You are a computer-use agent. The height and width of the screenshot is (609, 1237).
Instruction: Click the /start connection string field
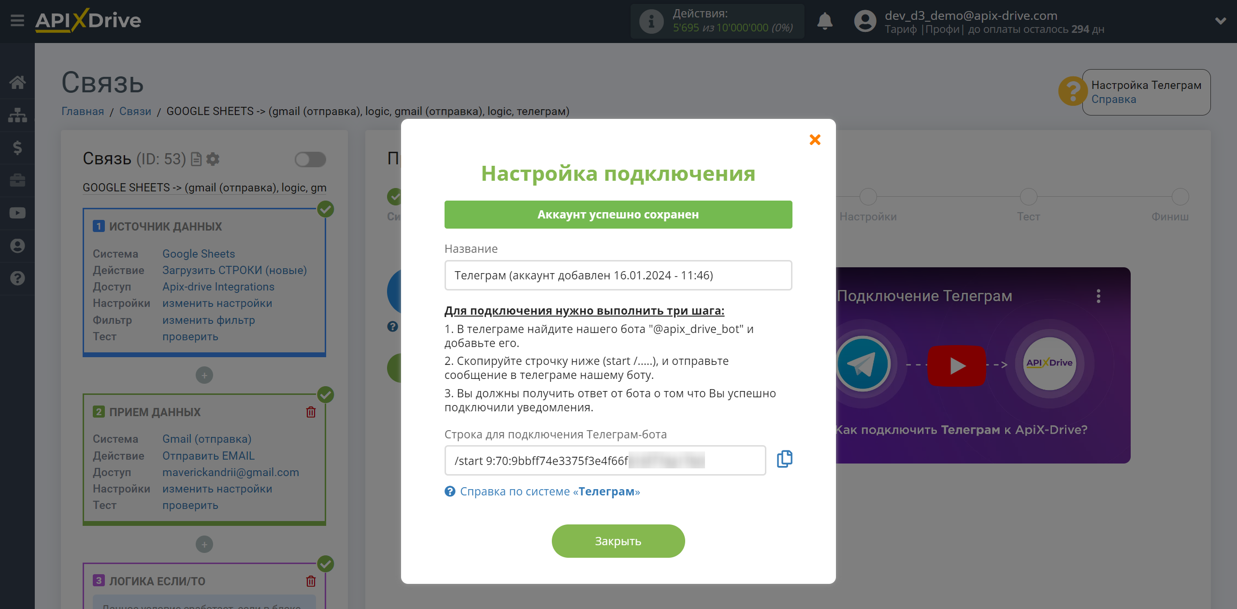[x=605, y=461]
